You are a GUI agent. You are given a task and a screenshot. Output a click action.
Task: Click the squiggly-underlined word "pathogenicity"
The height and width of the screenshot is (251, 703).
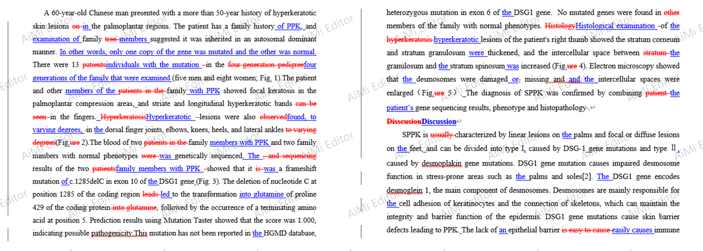click(x=111, y=233)
